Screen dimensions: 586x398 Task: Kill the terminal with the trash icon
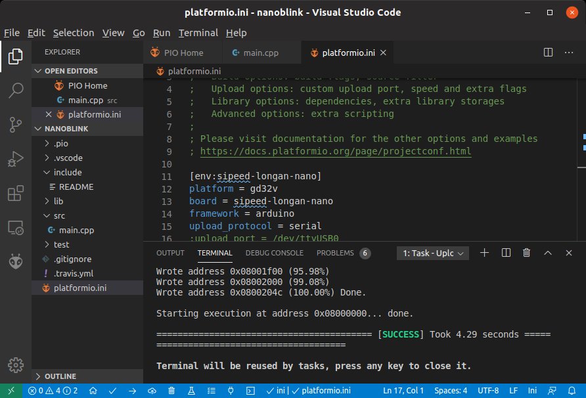526,253
